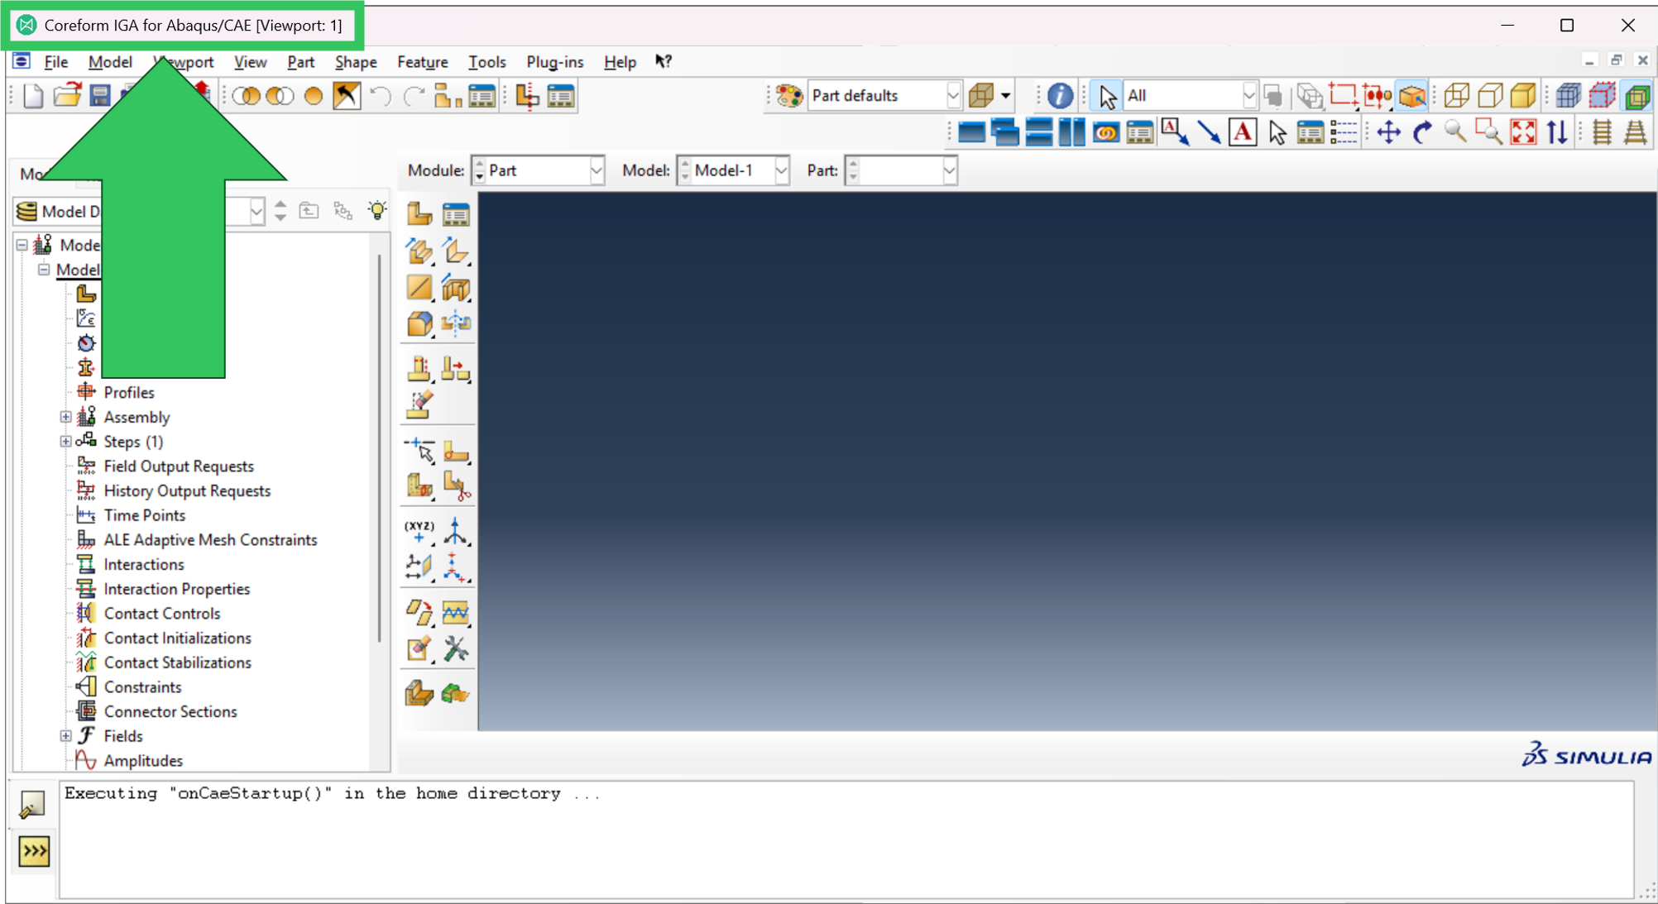This screenshot has width=1658, height=904.
Task: Open the Tools menu
Action: pyautogui.click(x=486, y=62)
